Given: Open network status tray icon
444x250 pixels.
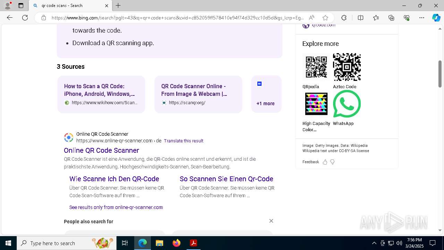Looking at the screenshot, I should (391, 243).
